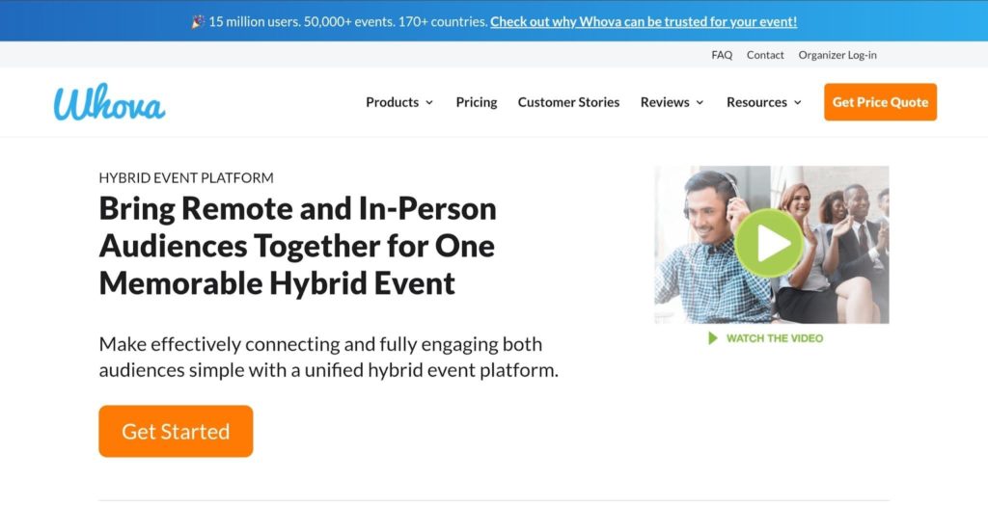Open the Reviews menu label

pyautogui.click(x=665, y=102)
